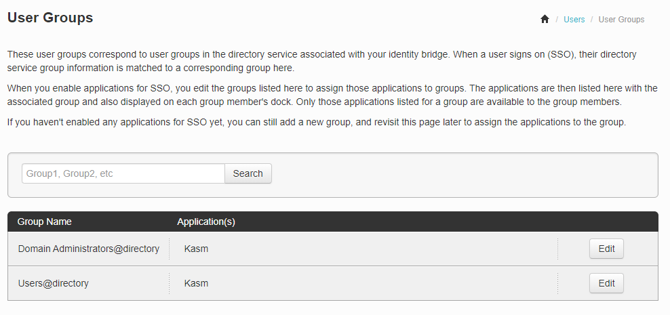Focus the group name search field
Image resolution: width=670 pixels, height=315 pixels.
pyautogui.click(x=123, y=173)
